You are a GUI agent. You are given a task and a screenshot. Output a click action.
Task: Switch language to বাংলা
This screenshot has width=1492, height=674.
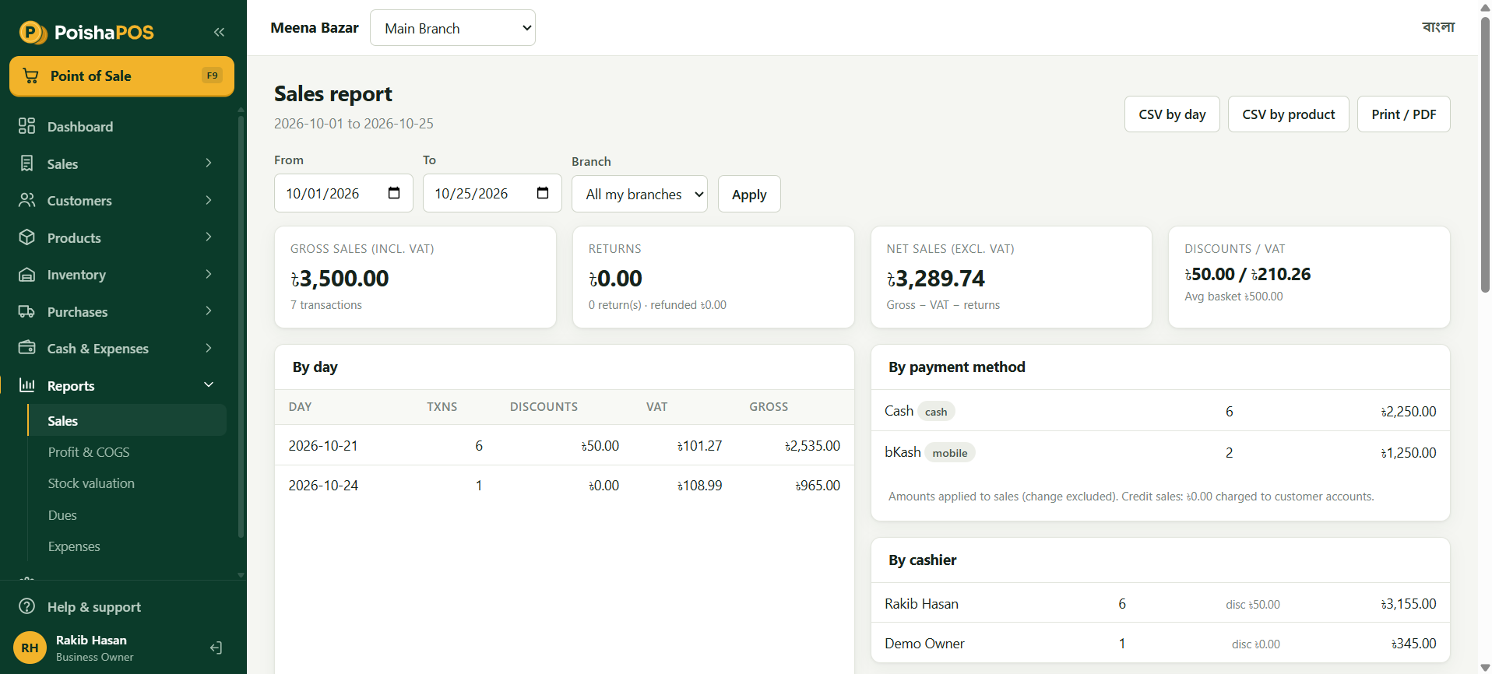click(1437, 27)
